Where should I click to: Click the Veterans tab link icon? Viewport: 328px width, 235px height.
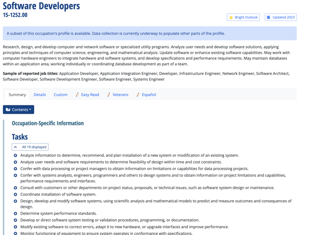109,95
